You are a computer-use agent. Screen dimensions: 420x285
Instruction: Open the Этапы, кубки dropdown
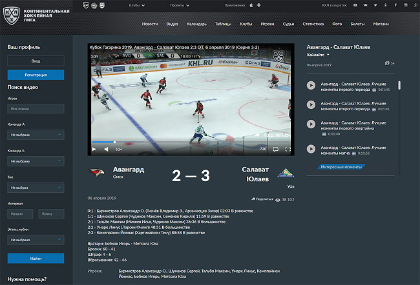coord(36,240)
